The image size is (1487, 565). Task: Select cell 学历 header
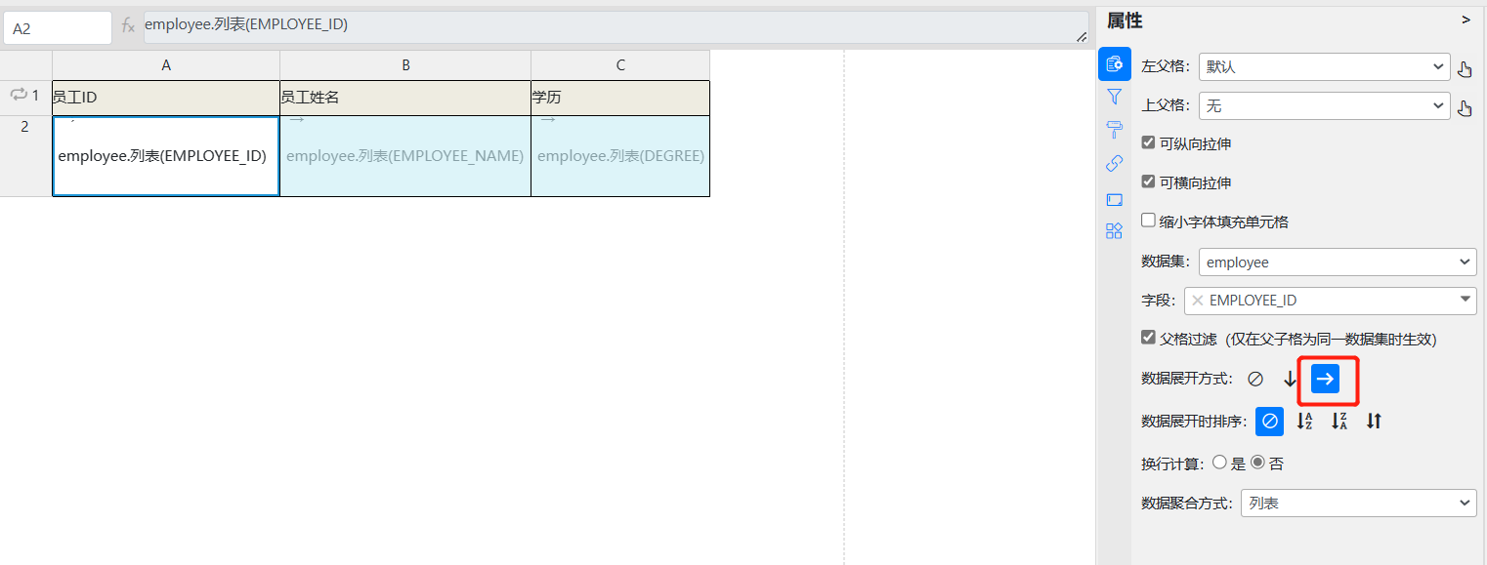click(620, 98)
